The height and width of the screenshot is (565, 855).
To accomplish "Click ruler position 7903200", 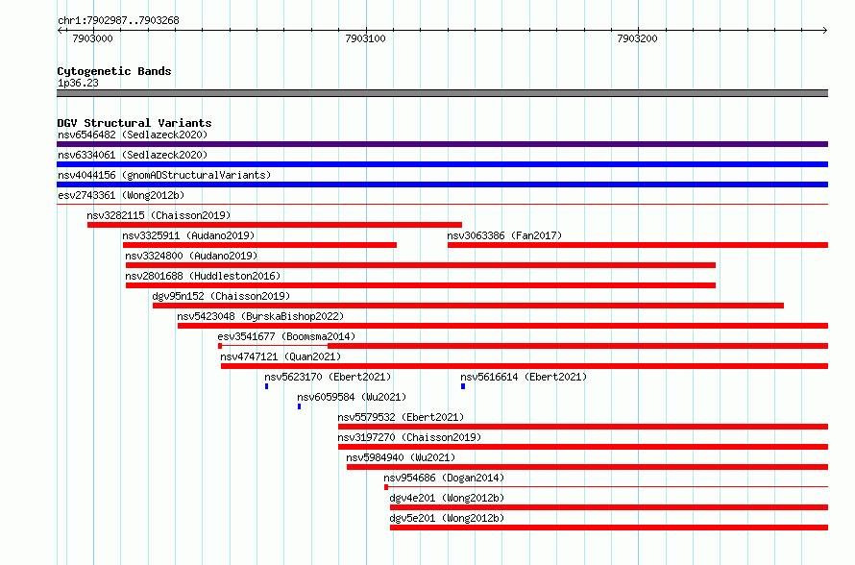I will [638, 38].
